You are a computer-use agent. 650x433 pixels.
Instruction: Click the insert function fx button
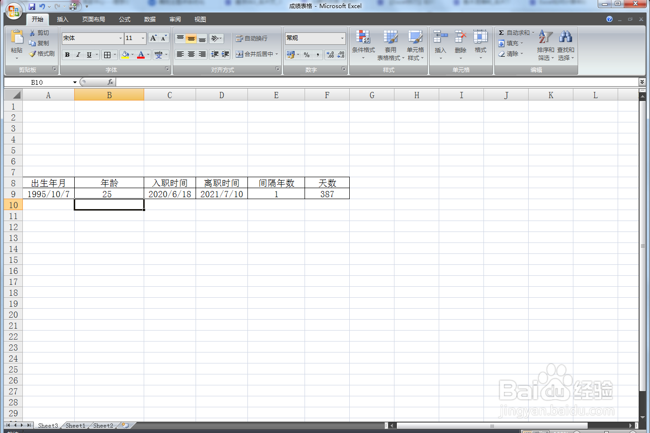point(110,82)
